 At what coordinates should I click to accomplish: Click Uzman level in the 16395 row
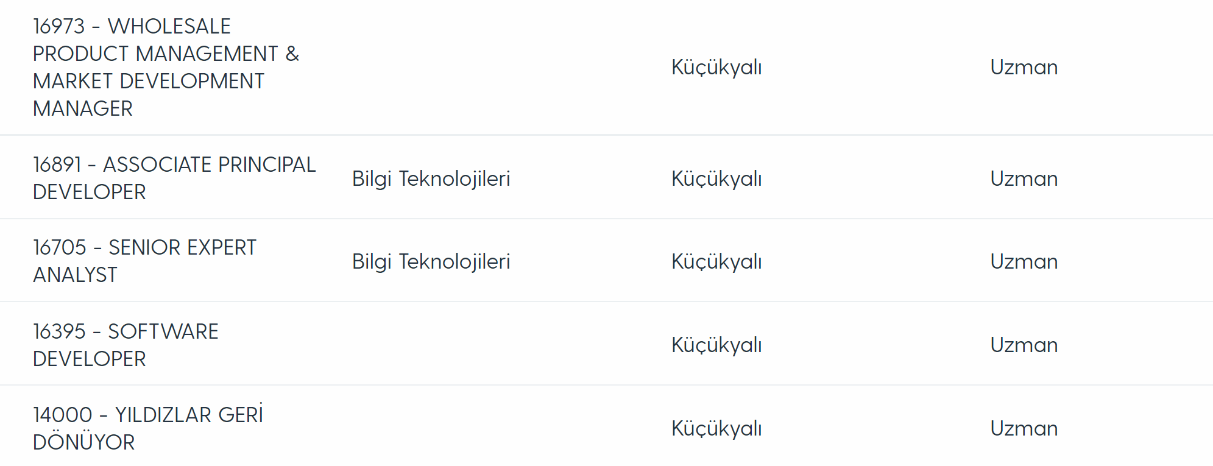1024,345
